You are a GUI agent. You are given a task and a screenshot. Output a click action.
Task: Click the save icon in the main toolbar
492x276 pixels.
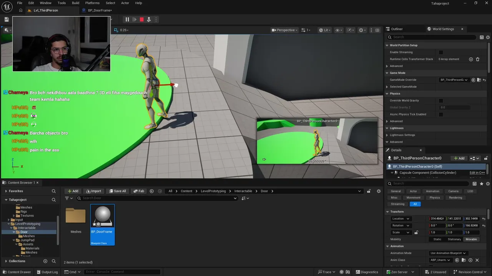pos(7,20)
